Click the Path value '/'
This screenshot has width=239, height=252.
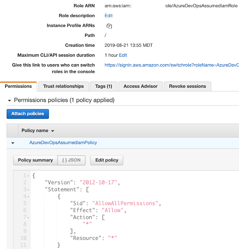coord(106,35)
